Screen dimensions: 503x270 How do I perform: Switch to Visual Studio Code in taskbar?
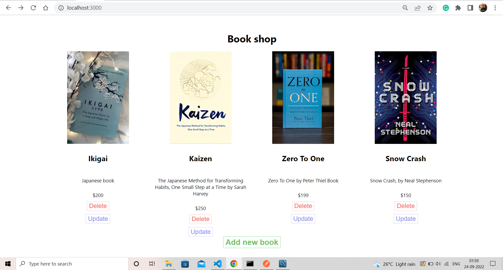click(x=217, y=264)
